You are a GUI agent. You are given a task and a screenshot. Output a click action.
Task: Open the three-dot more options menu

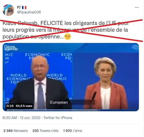pyautogui.click(x=137, y=8)
